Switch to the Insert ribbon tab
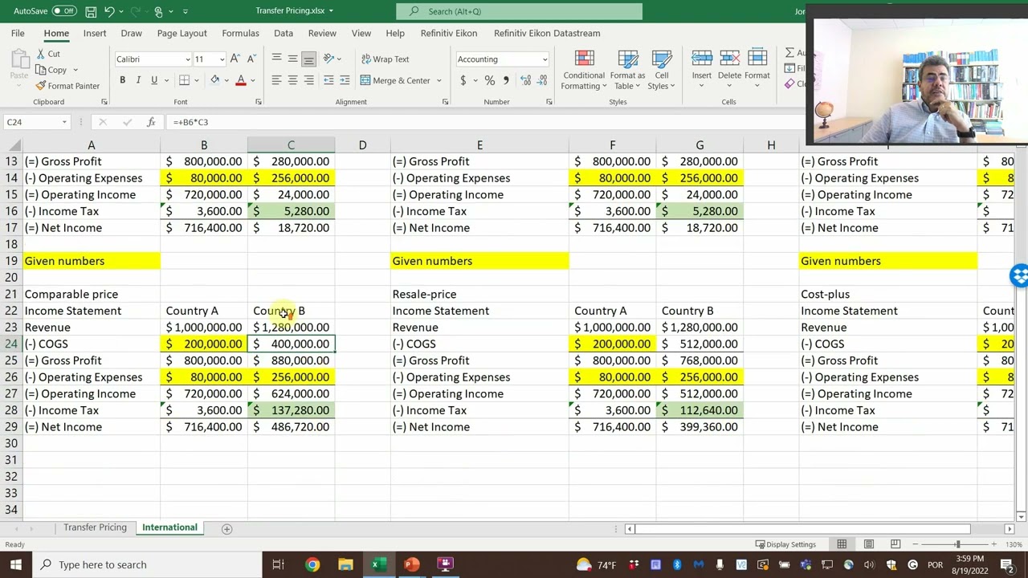 click(95, 33)
